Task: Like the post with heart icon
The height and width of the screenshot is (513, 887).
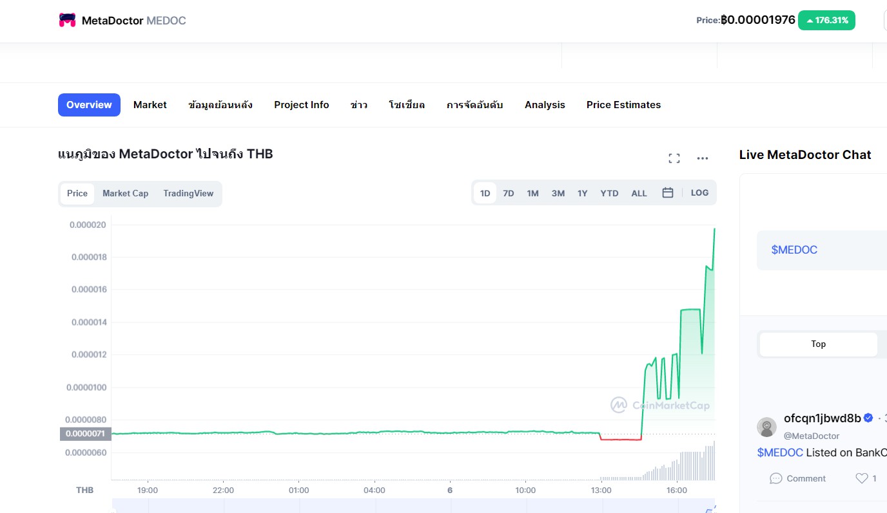Action: click(x=861, y=478)
